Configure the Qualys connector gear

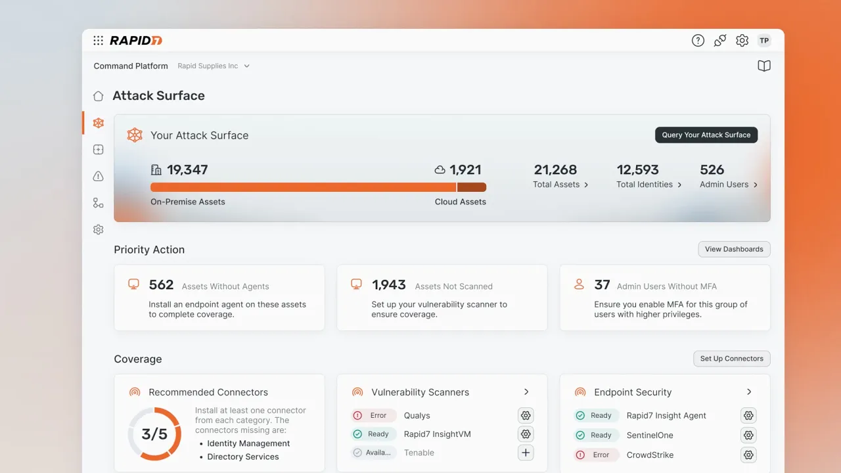point(526,415)
